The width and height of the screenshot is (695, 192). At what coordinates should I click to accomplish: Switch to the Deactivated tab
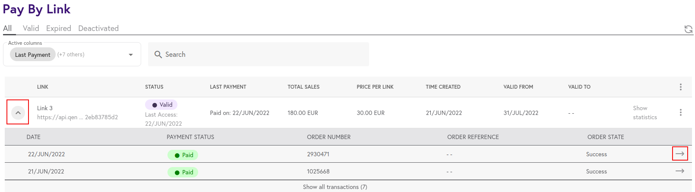point(98,28)
